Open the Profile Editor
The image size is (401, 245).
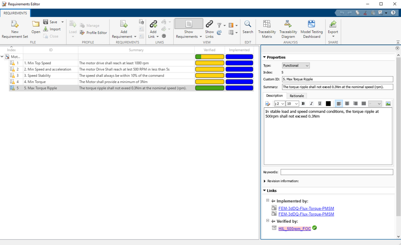[93, 33]
